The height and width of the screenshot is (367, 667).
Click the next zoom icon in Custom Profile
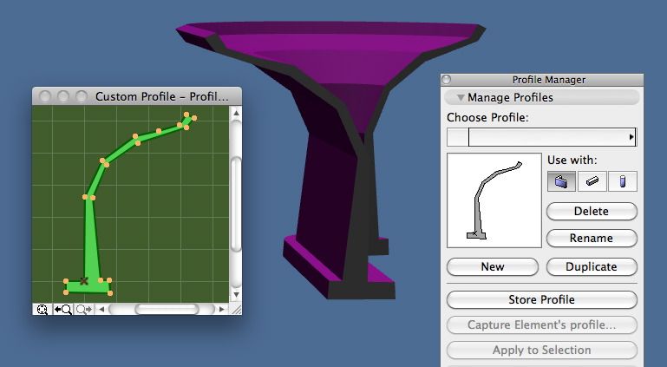(x=84, y=309)
